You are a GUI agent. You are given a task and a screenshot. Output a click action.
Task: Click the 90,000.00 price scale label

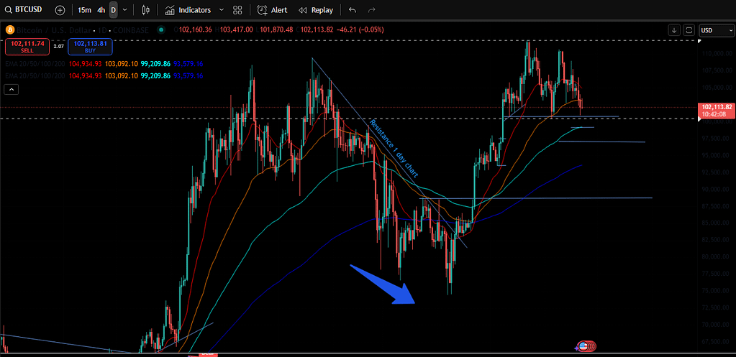[717, 190]
